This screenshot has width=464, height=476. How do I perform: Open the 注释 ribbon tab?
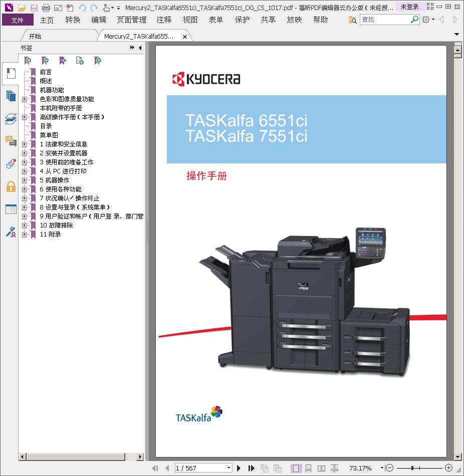point(164,20)
